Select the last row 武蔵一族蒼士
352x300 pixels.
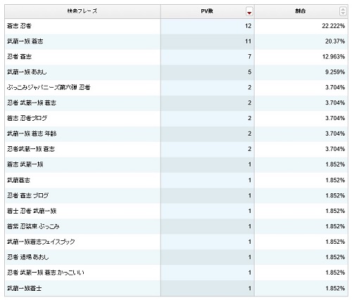tap(176, 288)
